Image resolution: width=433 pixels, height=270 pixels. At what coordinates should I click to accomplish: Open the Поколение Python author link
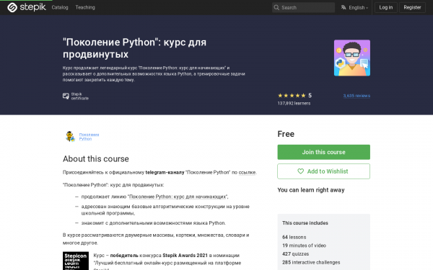tap(89, 137)
